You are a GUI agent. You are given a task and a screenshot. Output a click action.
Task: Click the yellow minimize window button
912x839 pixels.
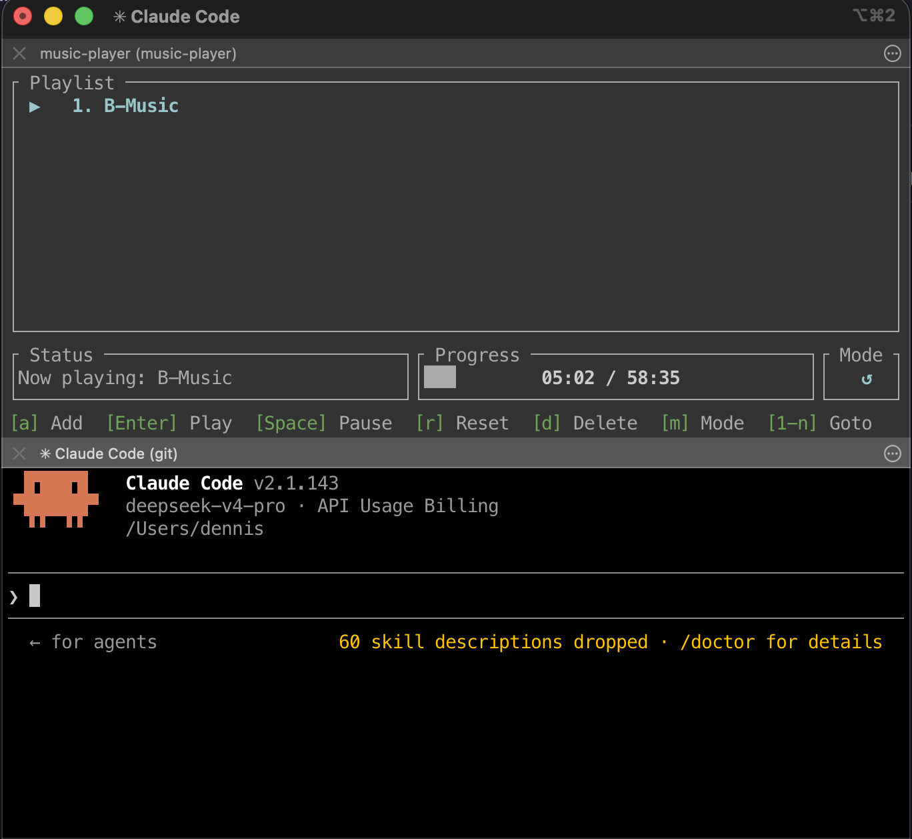(53, 16)
